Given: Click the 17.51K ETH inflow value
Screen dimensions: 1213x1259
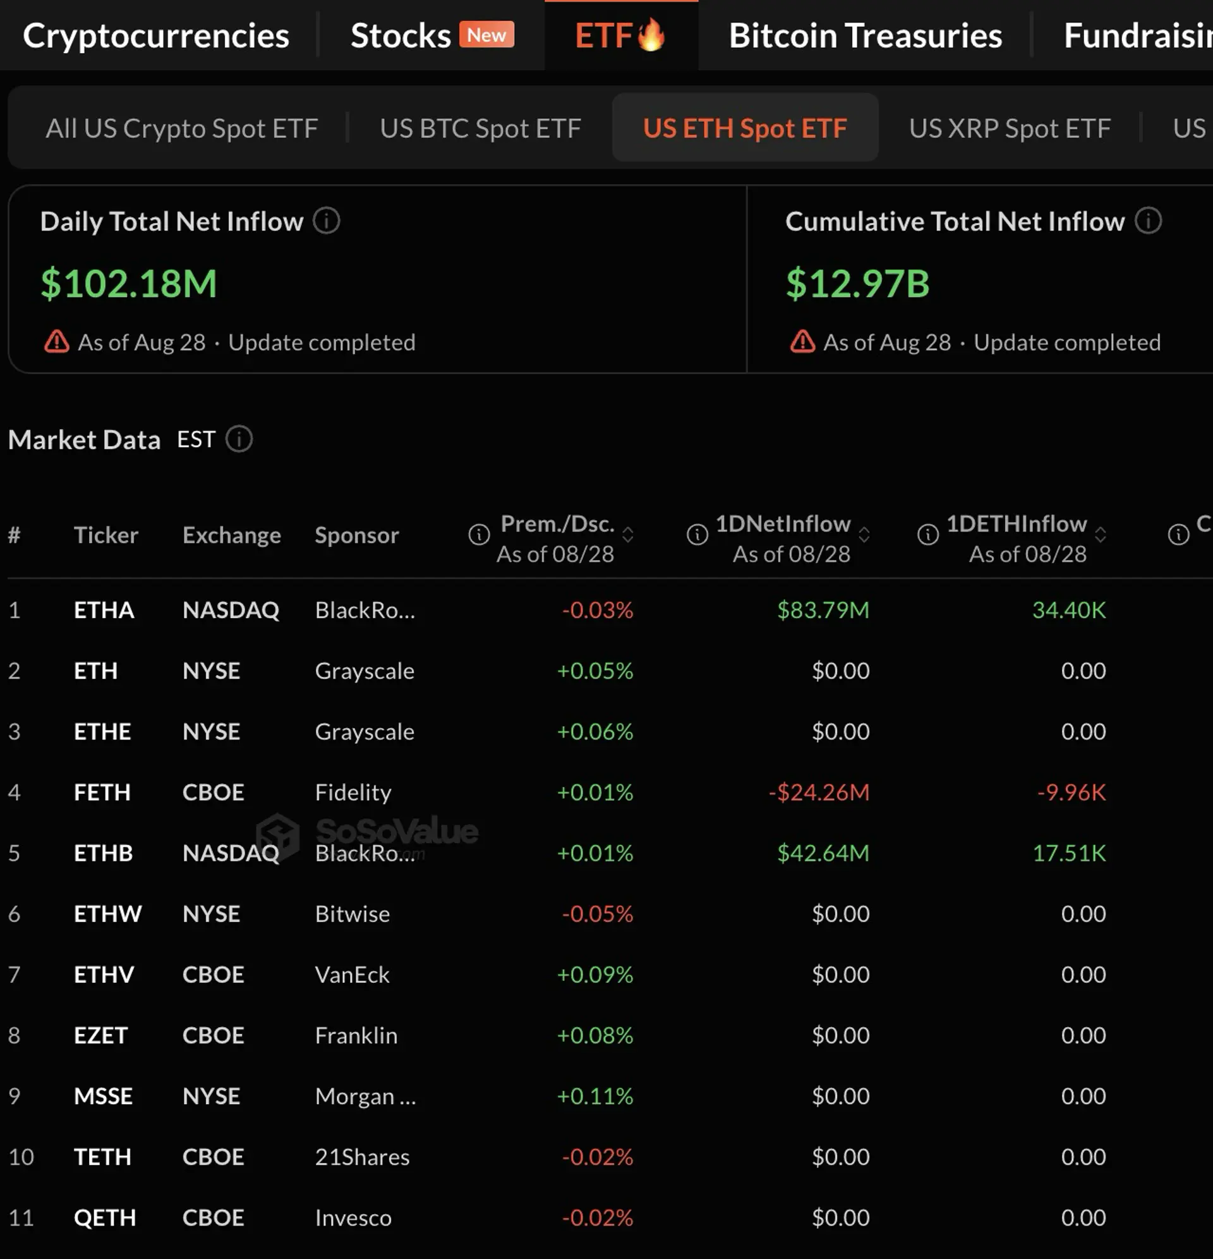Looking at the screenshot, I should pyautogui.click(x=1069, y=853).
